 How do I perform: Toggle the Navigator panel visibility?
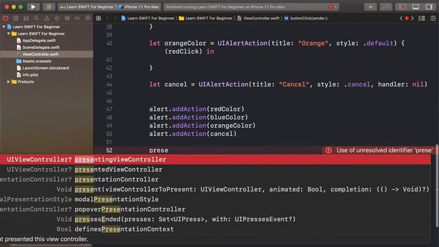pyautogui.click(x=403, y=7)
